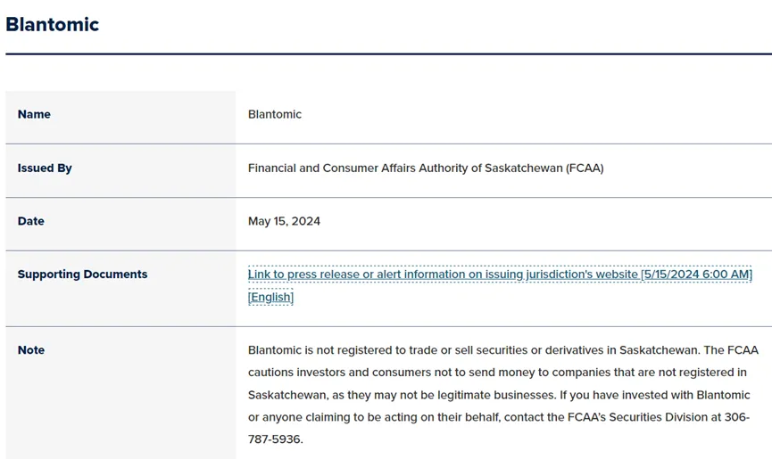Select the Issued By row label

(45, 168)
